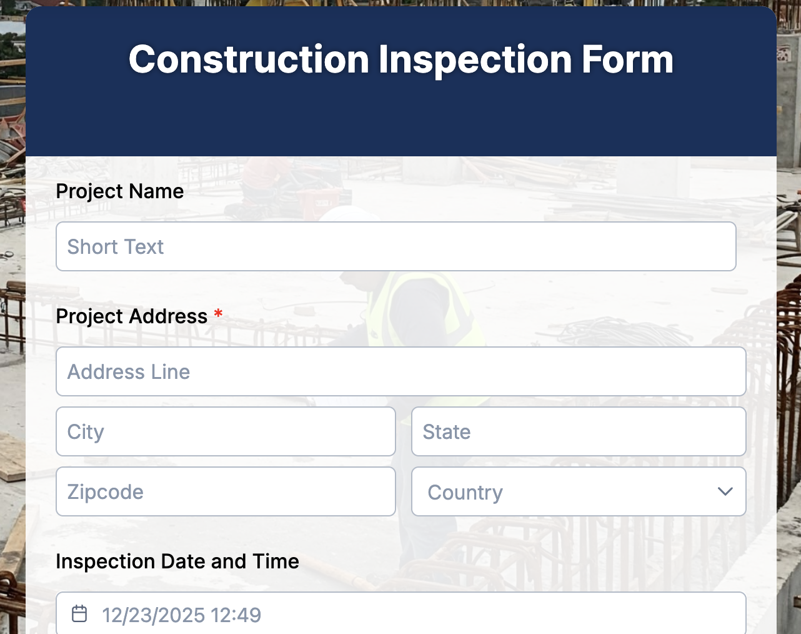
Task: Click the Address Line input box
Action: point(401,371)
